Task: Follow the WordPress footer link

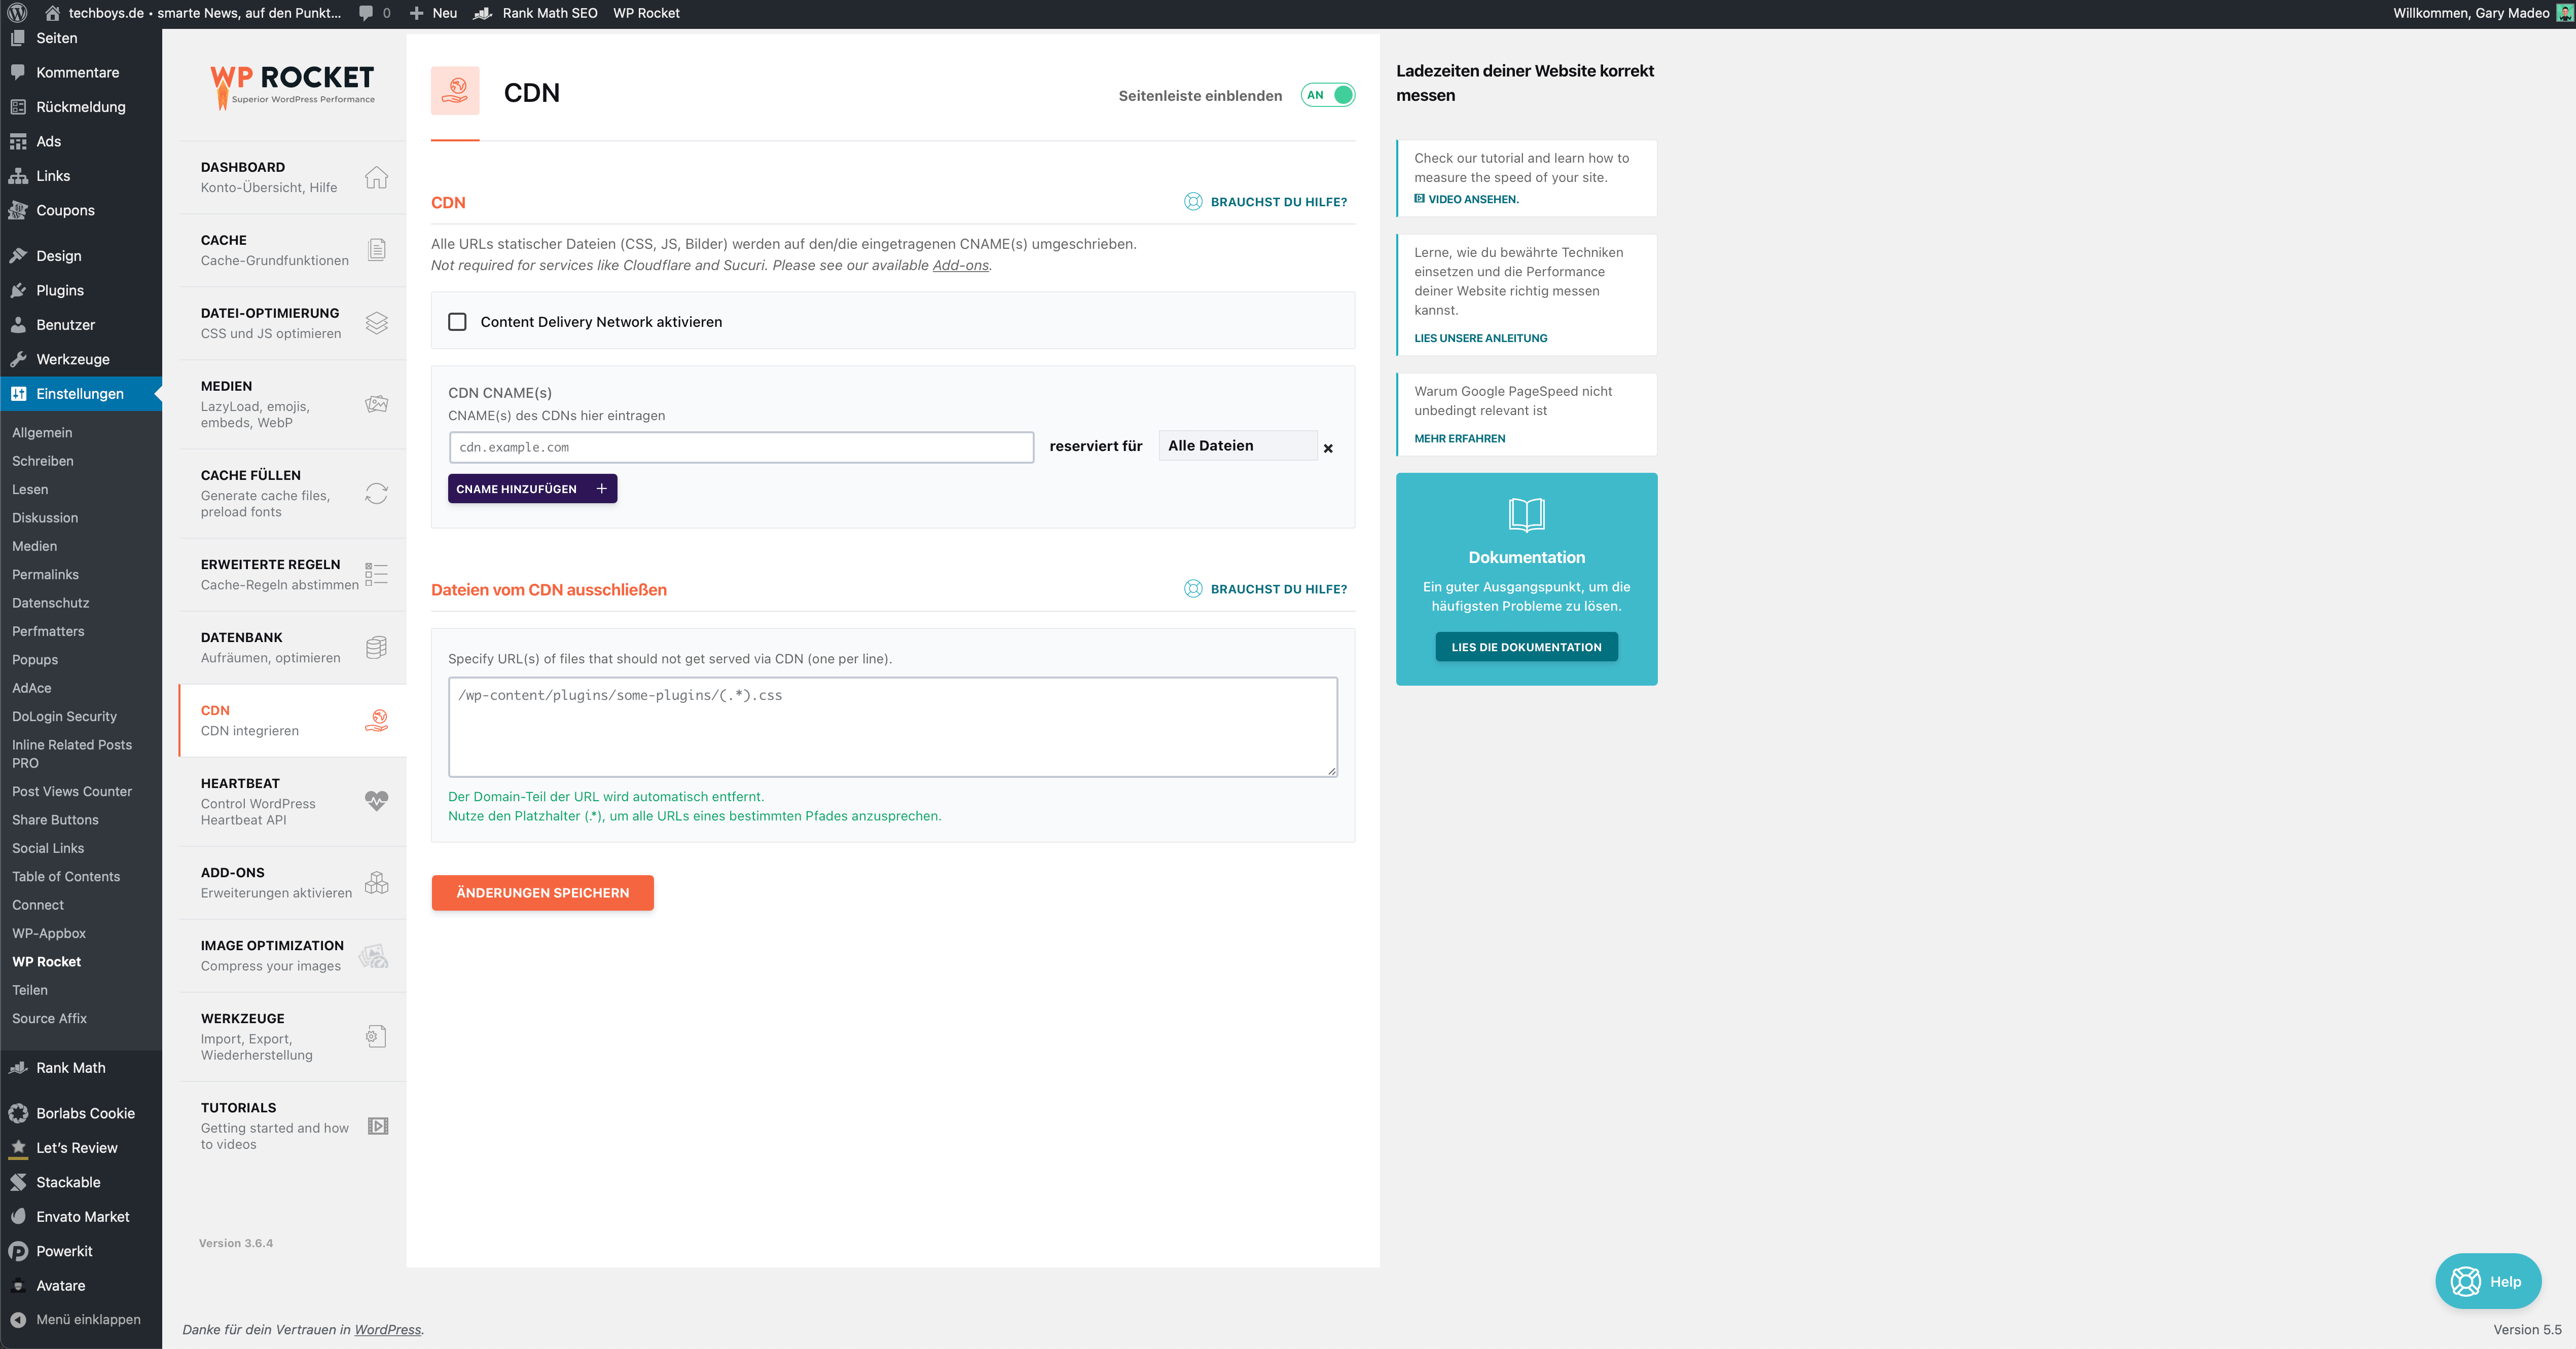Action: [387, 1329]
